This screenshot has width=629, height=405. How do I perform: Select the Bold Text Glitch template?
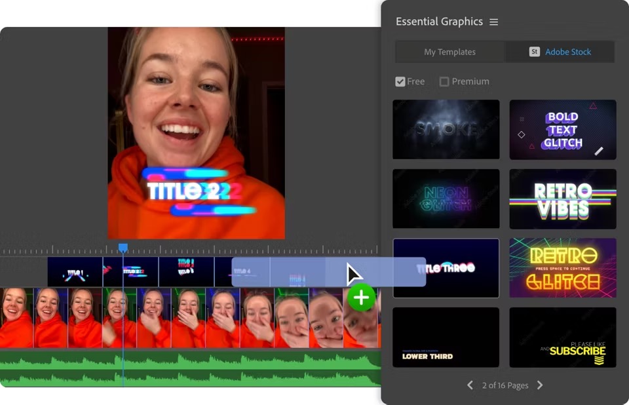click(563, 129)
